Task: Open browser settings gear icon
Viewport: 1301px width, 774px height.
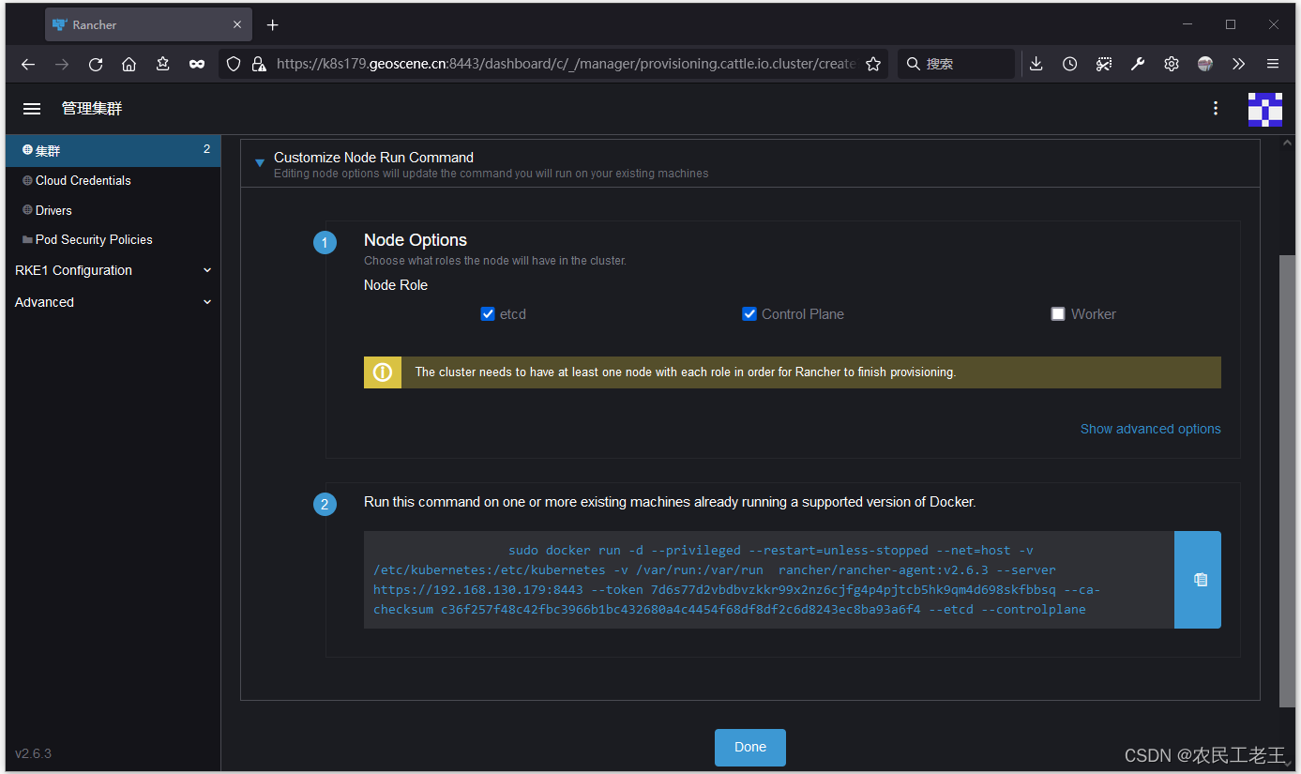Action: [1172, 64]
